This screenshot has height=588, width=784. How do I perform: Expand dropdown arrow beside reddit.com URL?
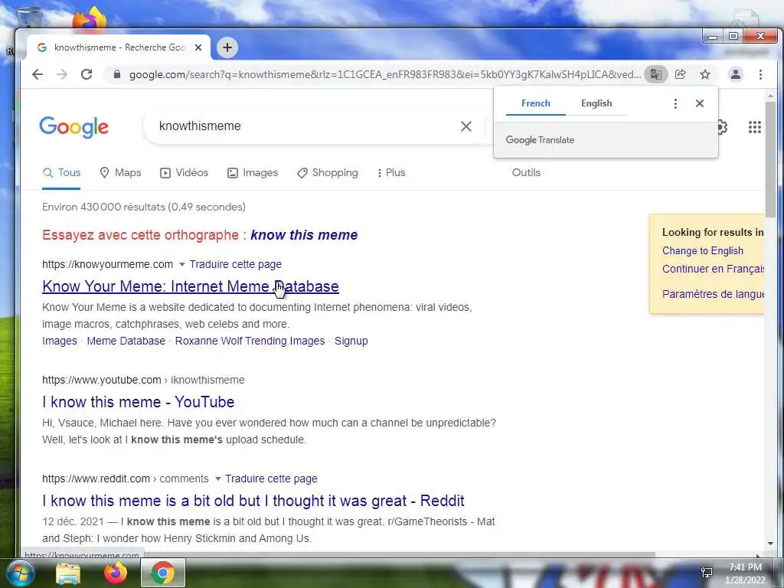[x=218, y=479]
